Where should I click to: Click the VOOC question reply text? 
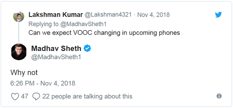click(x=104, y=33)
